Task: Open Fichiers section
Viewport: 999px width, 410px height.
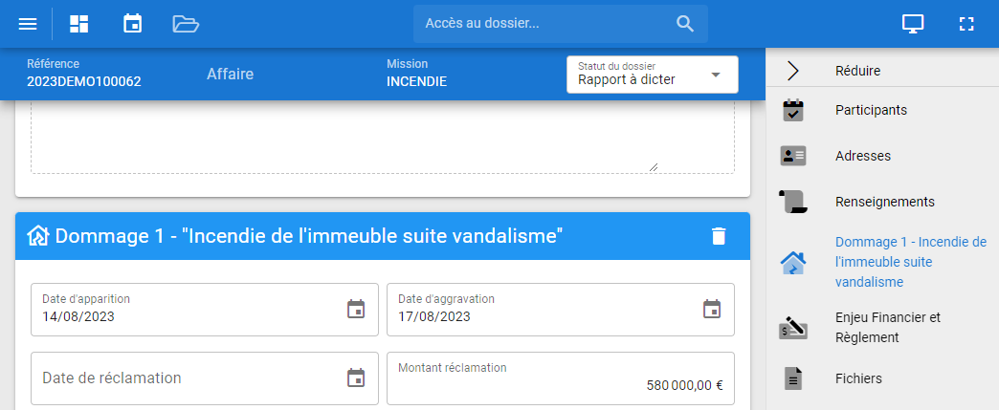Action: coord(858,378)
